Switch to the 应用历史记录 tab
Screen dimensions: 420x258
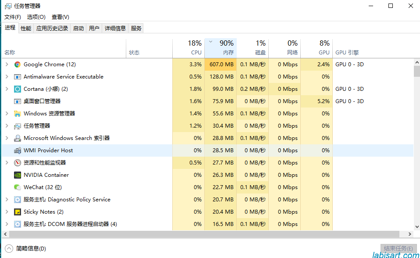point(52,28)
